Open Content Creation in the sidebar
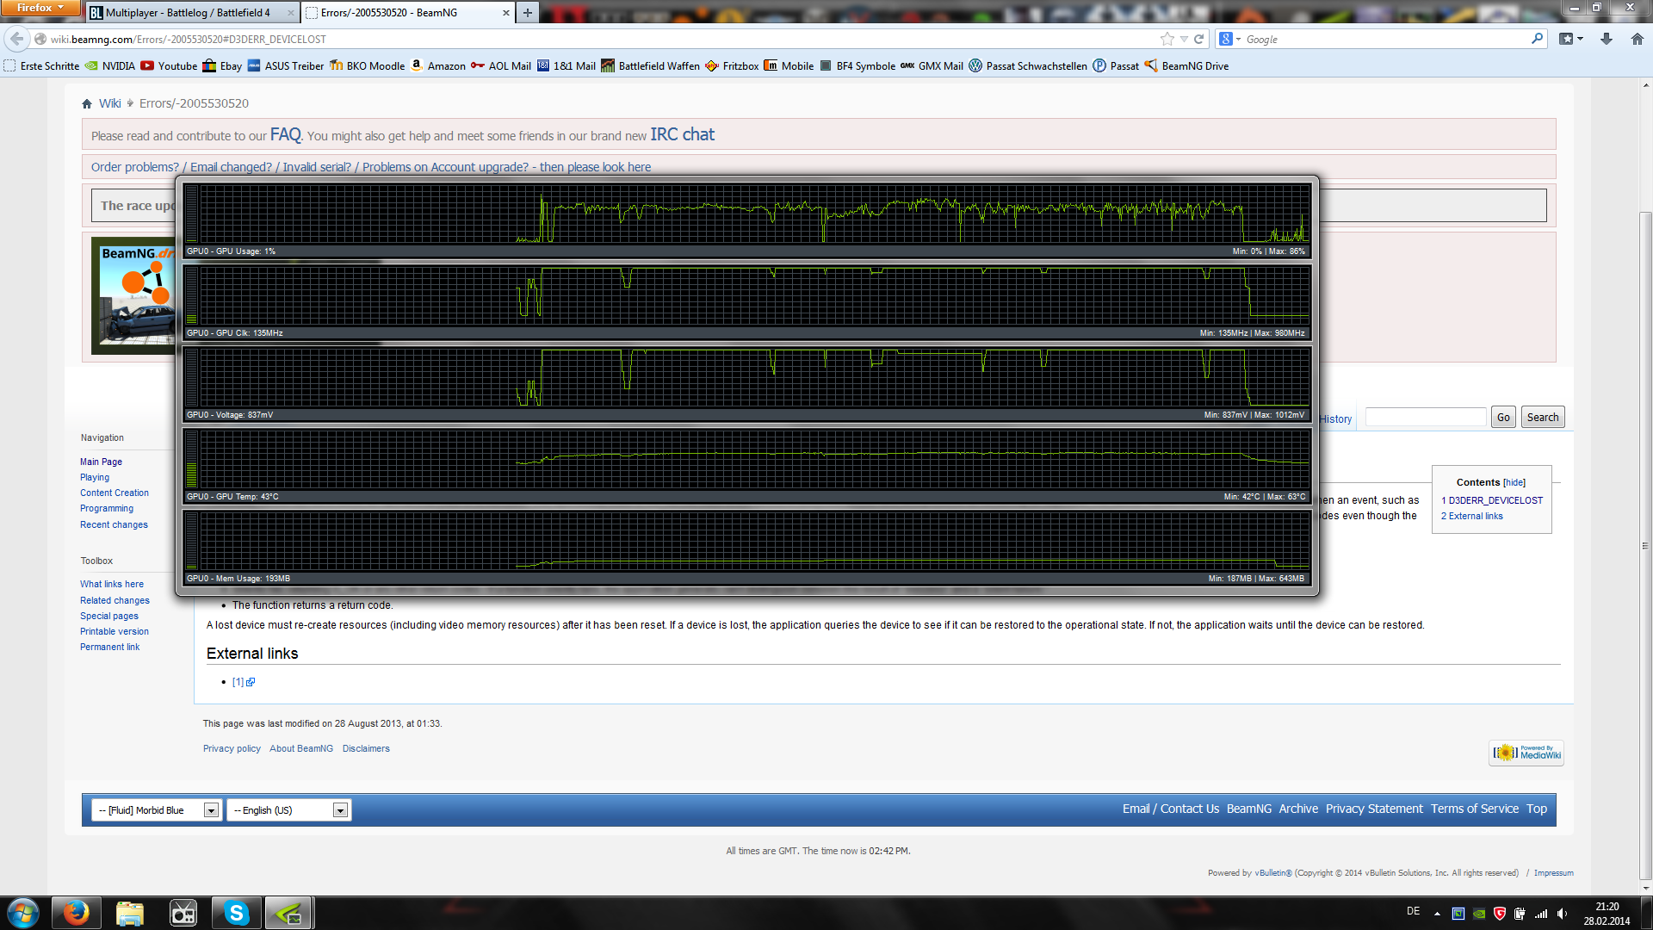 point(115,493)
